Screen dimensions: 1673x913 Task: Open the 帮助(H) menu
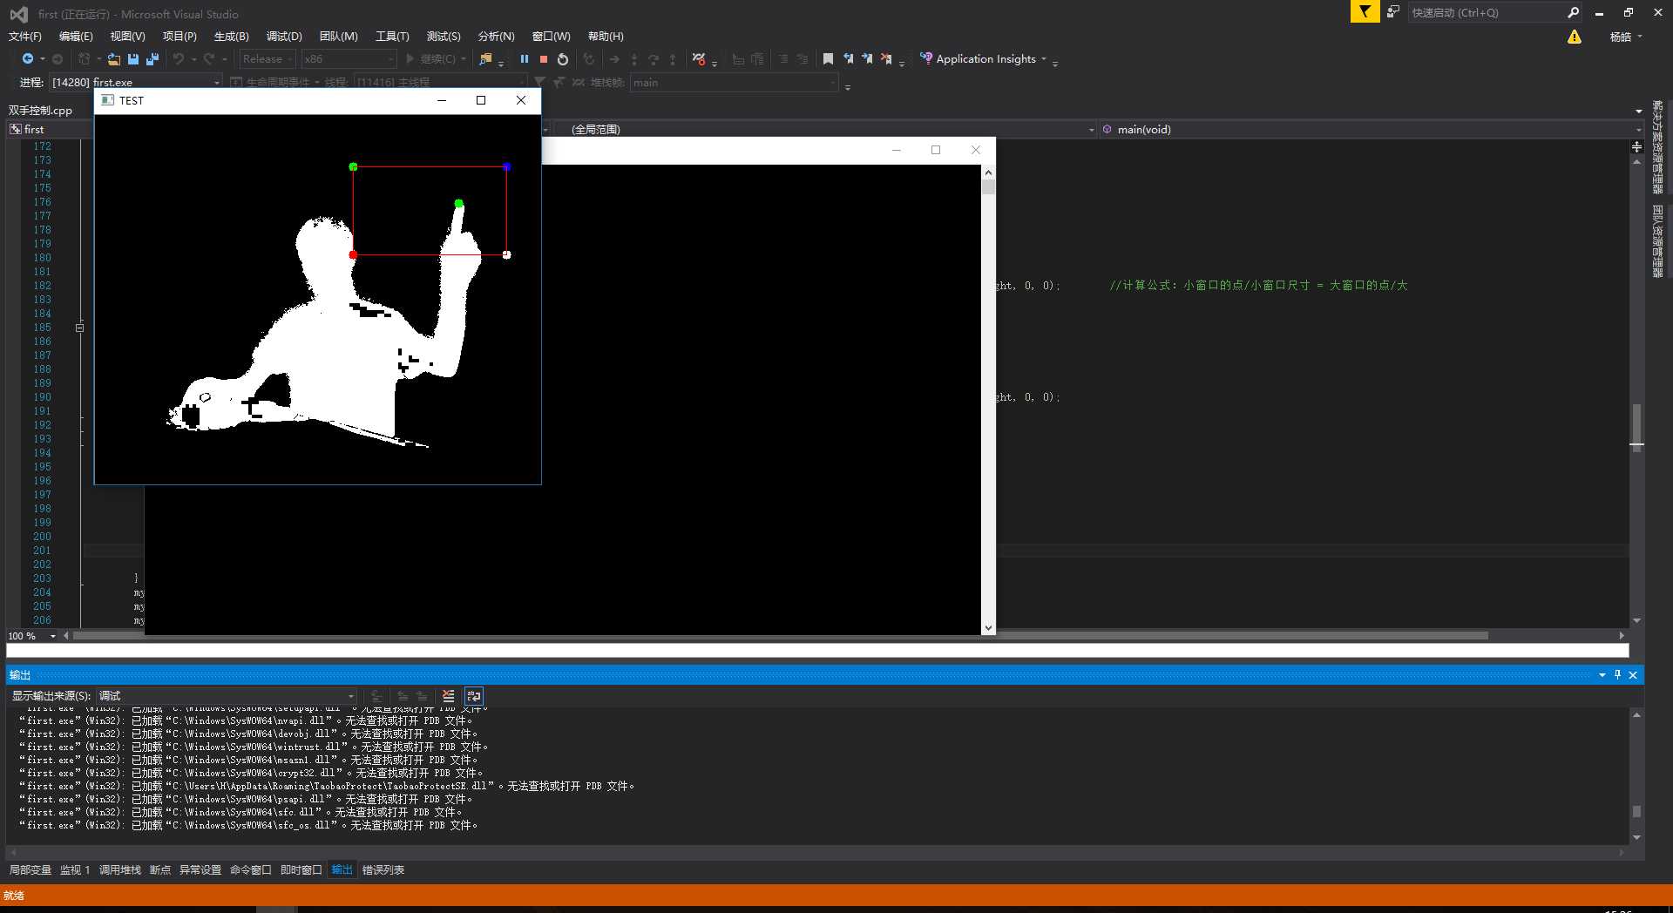pyautogui.click(x=606, y=37)
